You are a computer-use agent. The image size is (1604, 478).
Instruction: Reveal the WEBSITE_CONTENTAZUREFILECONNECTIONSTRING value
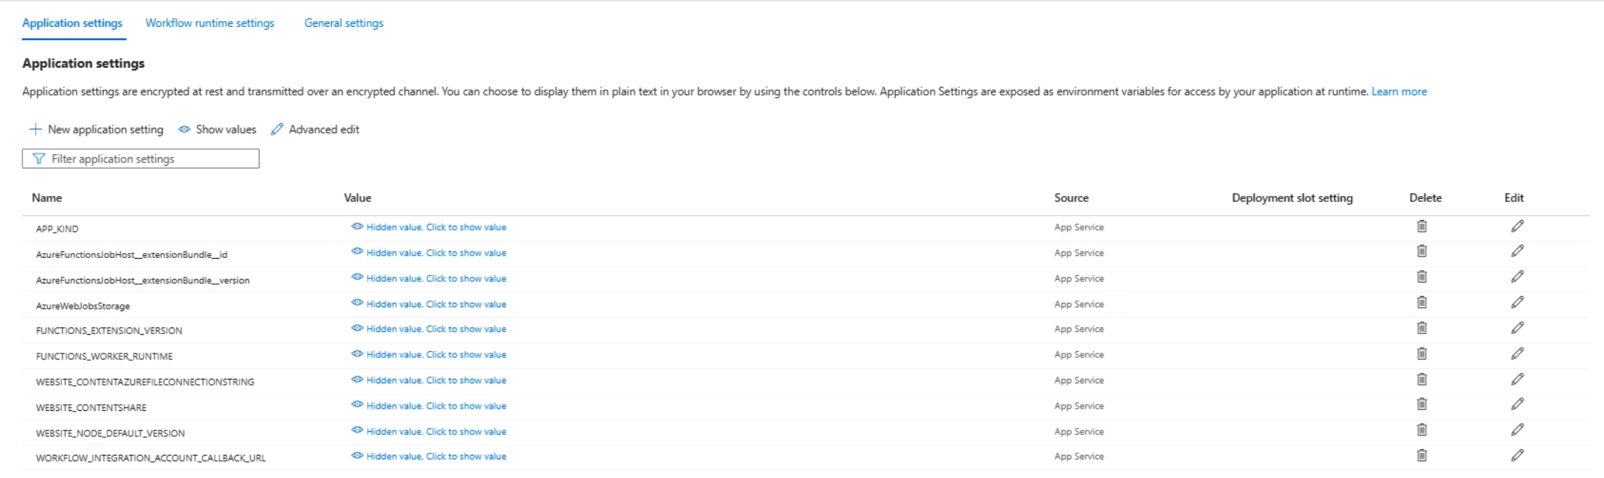[x=436, y=380]
